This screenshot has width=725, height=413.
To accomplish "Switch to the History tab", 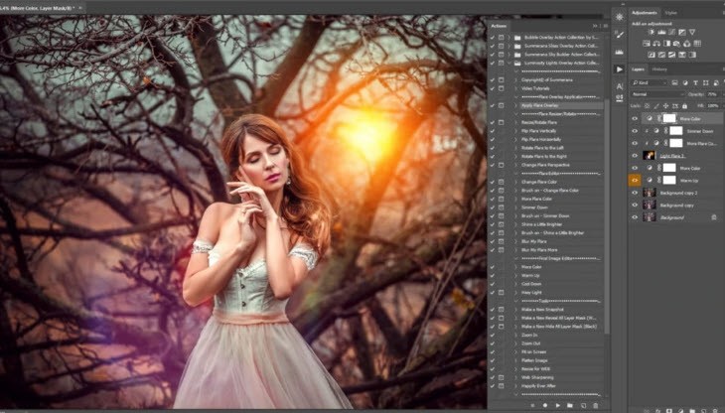I will pyautogui.click(x=659, y=69).
